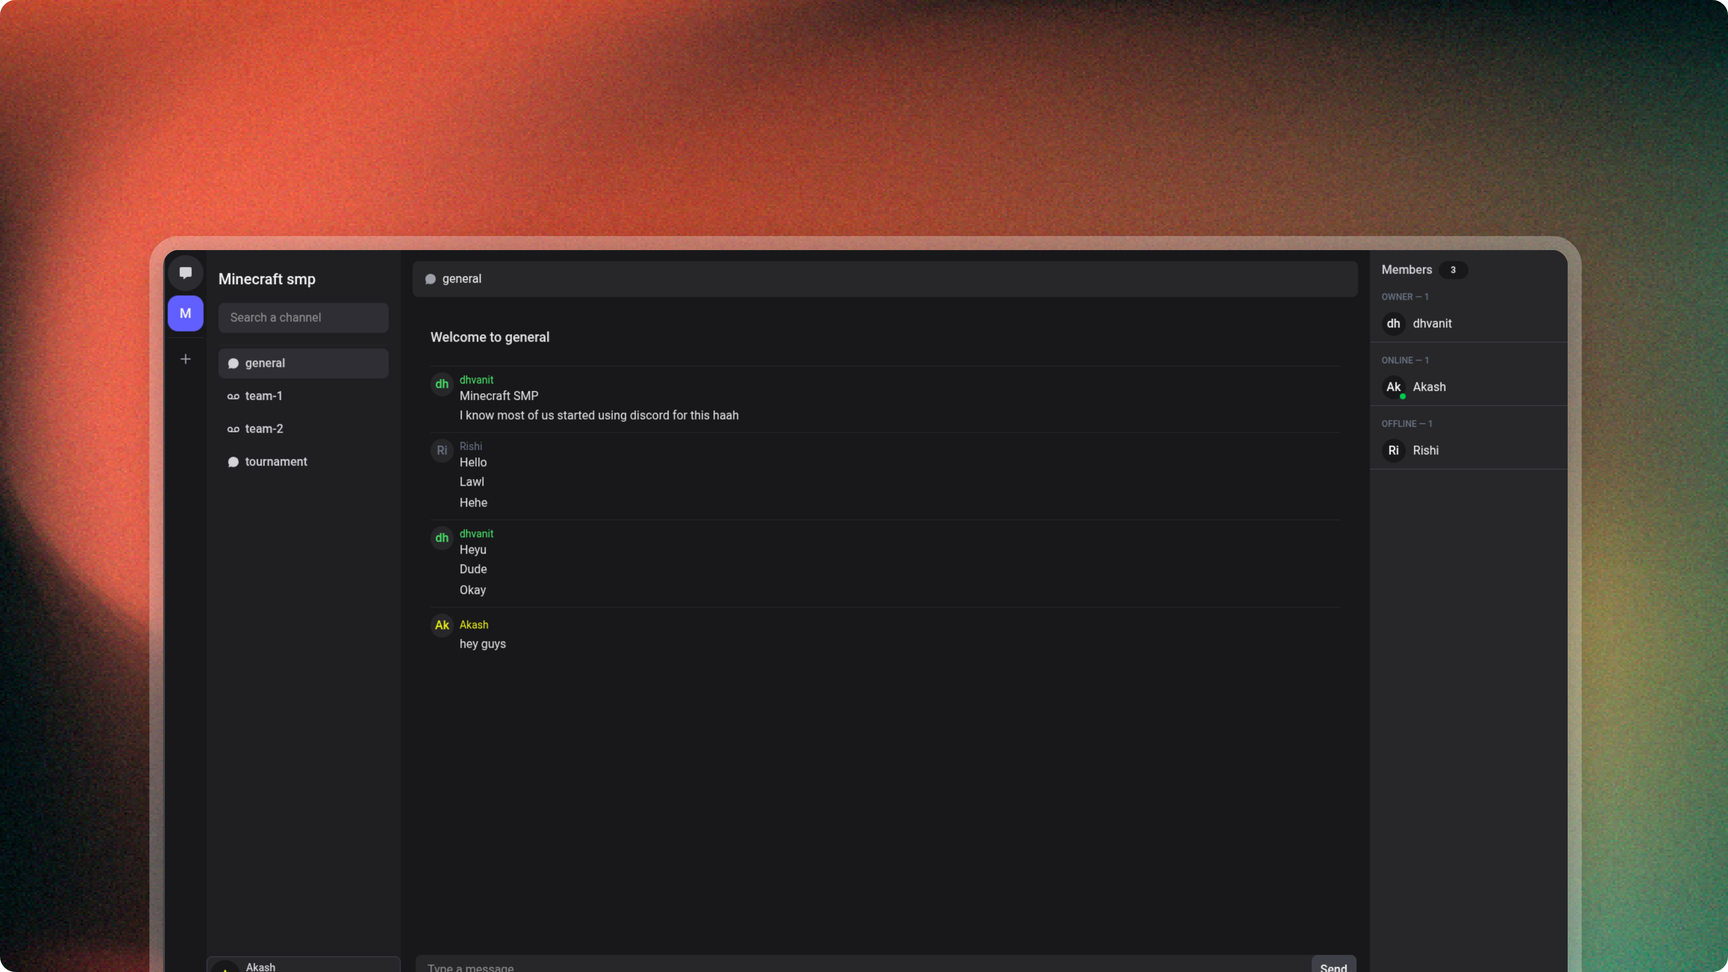Viewport: 1728px width, 972px height.
Task: Click the Minecraft smp server title
Action: pyautogui.click(x=267, y=279)
